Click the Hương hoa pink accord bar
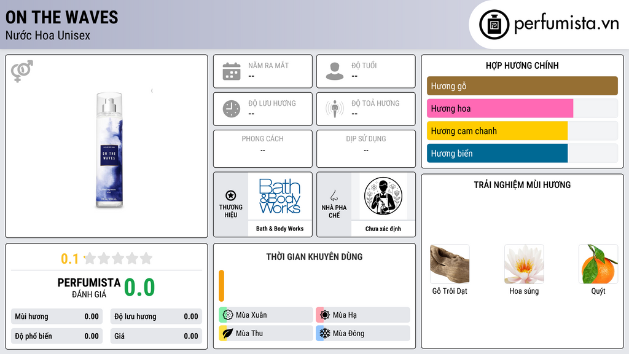The image size is (629, 354). tap(500, 108)
